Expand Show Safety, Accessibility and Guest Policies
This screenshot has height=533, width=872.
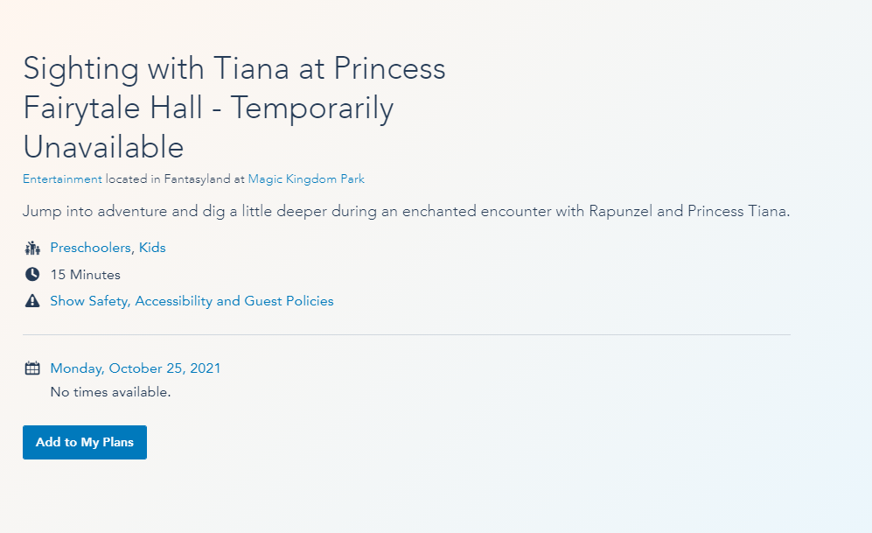[192, 301]
